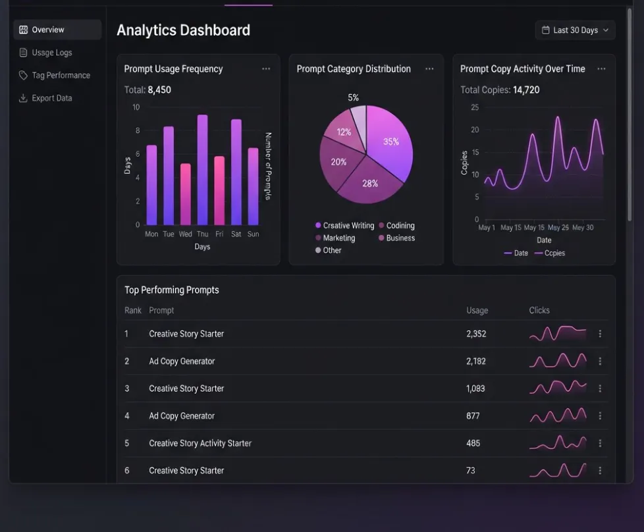Click the Mon bar in usage chart
The width and height of the screenshot is (644, 532).
151,185
